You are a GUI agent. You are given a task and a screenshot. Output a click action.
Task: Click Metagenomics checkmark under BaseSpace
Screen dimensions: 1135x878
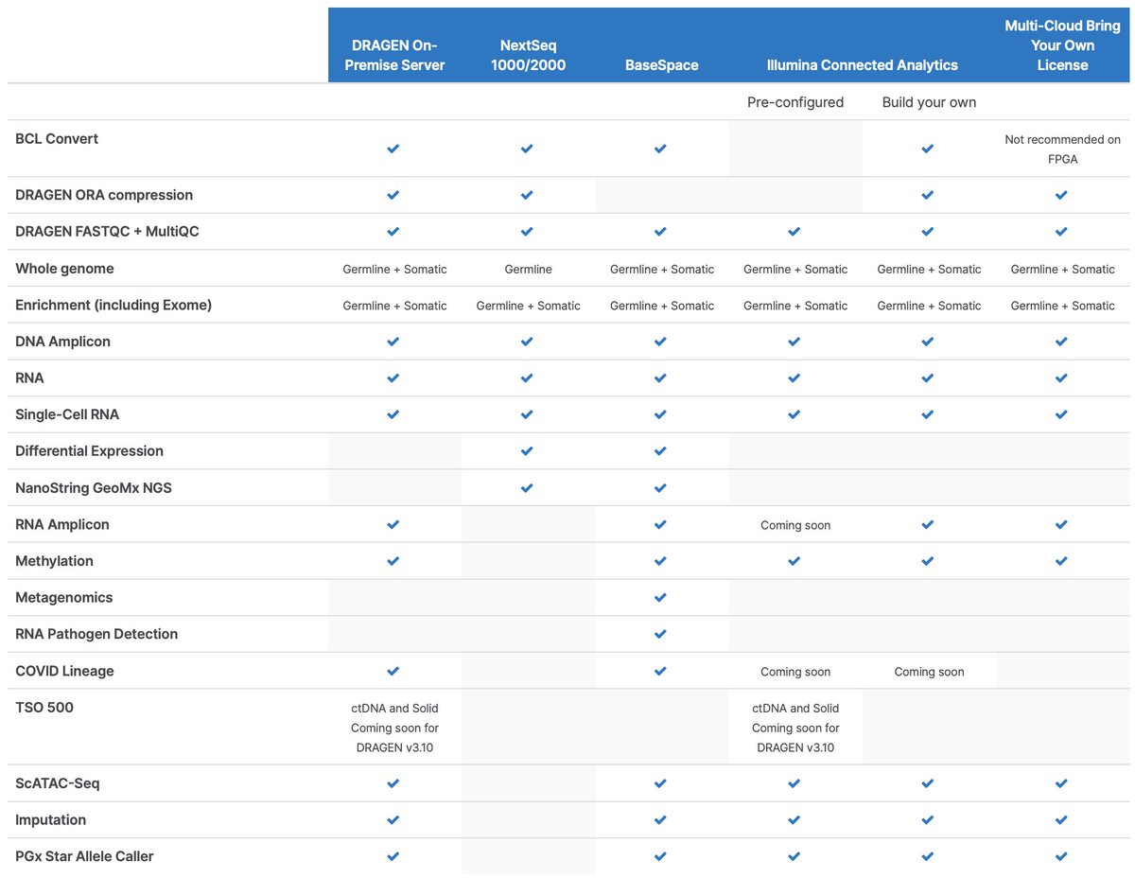pyautogui.click(x=660, y=598)
